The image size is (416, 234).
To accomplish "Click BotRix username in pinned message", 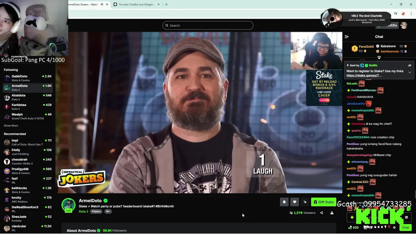I will pyautogui.click(x=373, y=65).
